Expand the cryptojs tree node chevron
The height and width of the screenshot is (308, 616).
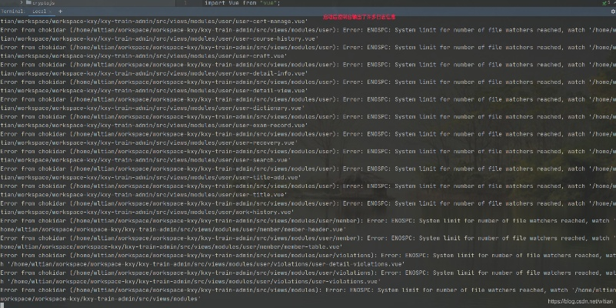[x=20, y=4]
